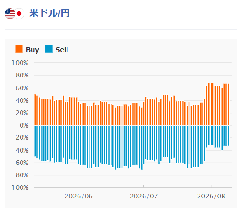Click the Japan flag icon
This screenshot has height=208, width=245.
click(19, 14)
